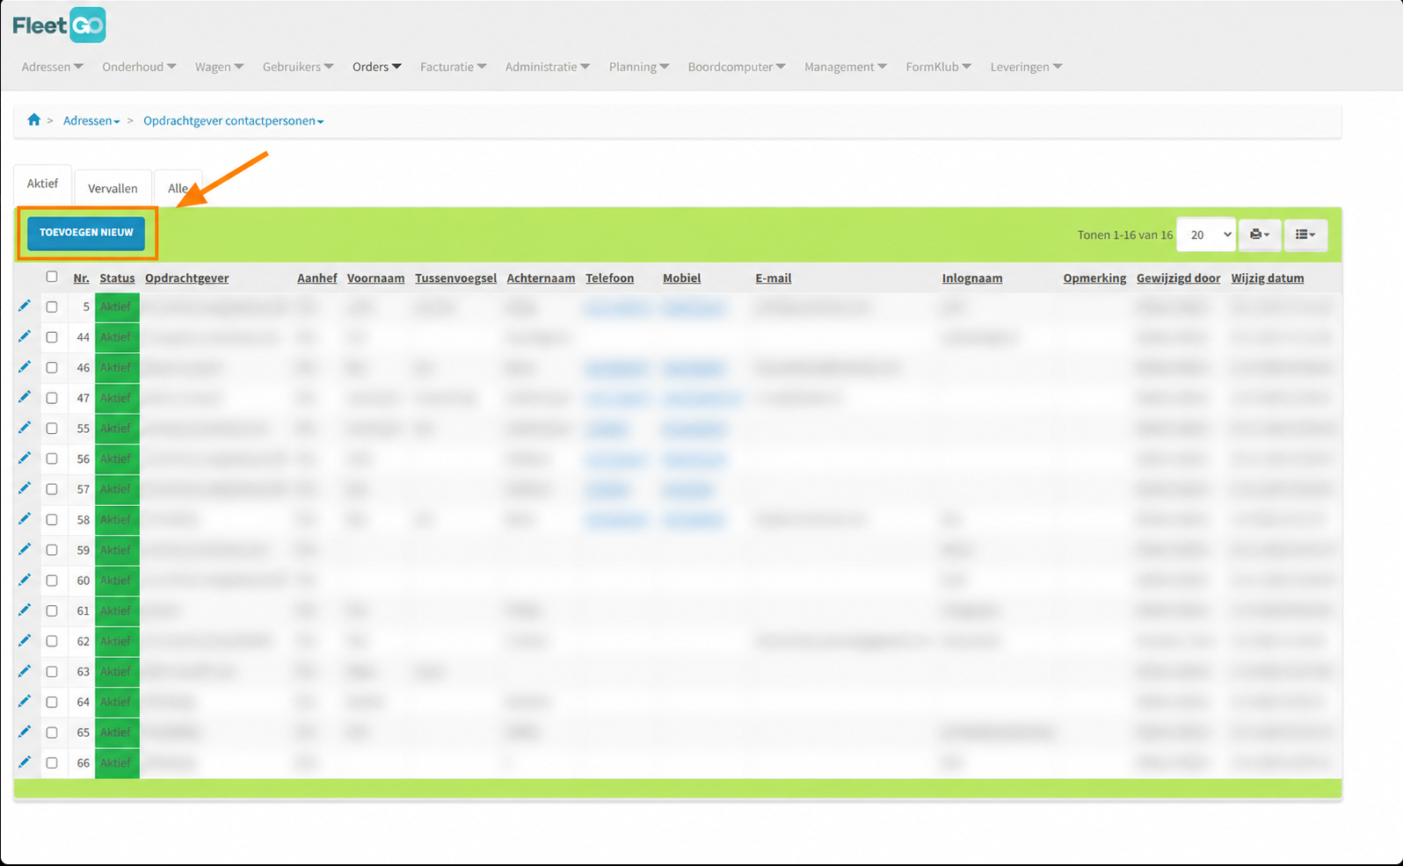The height and width of the screenshot is (866, 1403).
Task: Click the Aktief status cell of row 63
Action: 117,671
